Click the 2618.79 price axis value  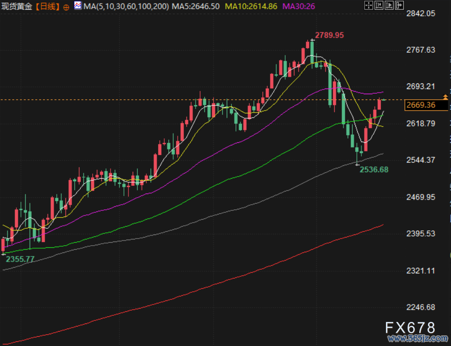click(420, 124)
